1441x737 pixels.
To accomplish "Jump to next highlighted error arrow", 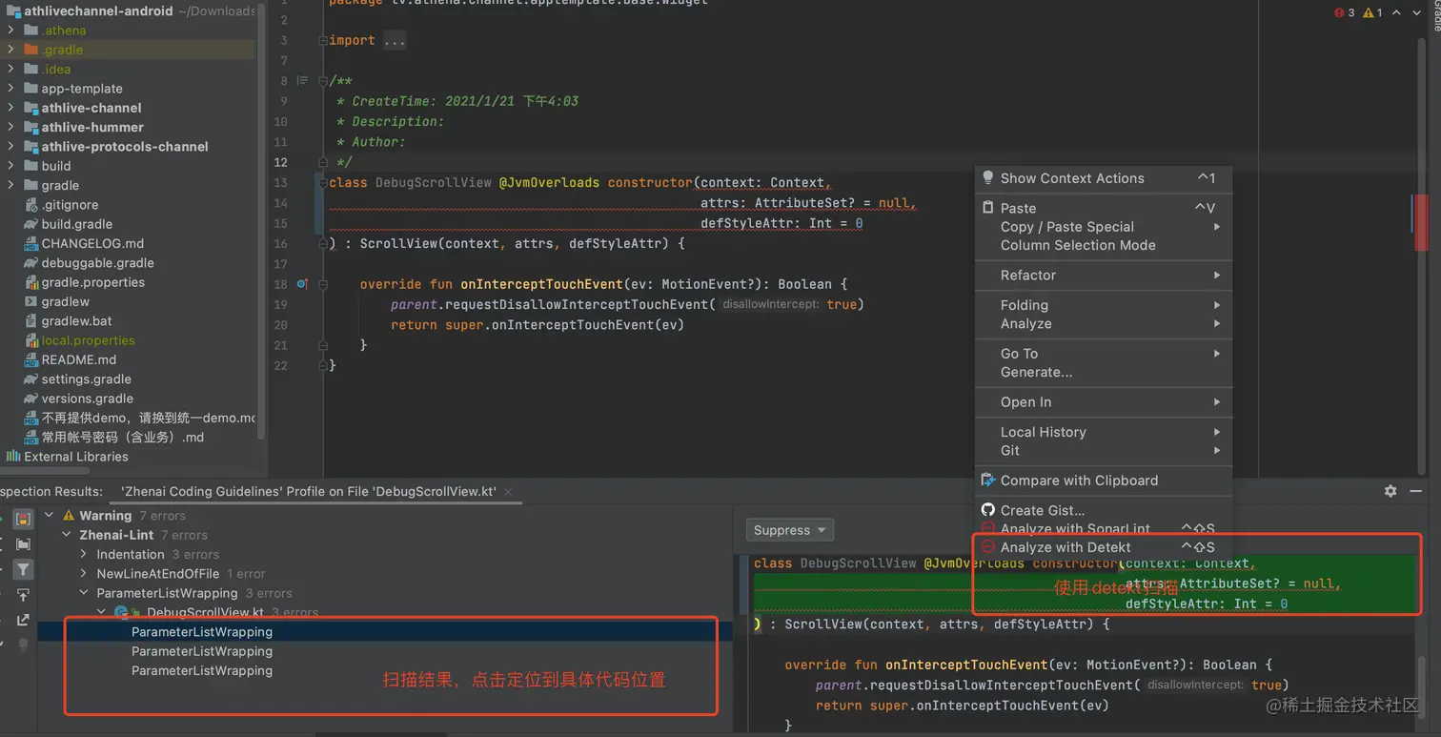I will [x=1418, y=12].
